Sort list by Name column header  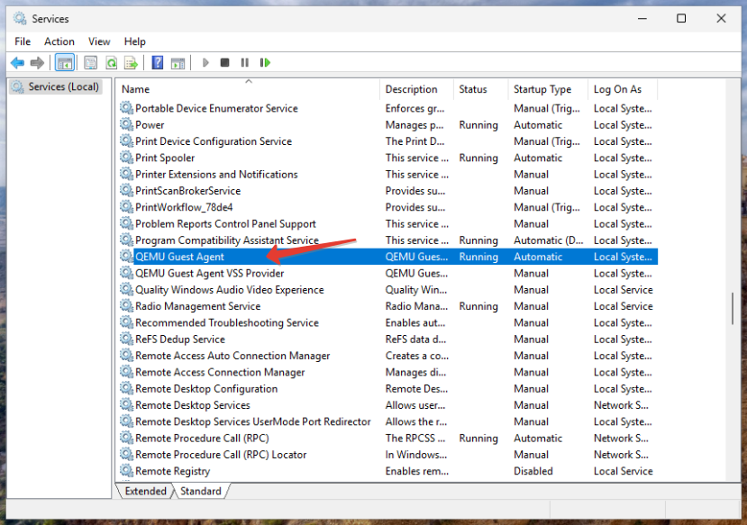(x=248, y=89)
